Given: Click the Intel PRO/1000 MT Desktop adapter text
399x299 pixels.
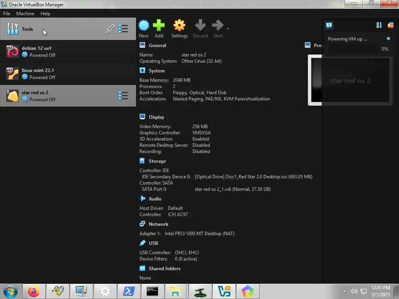Looking at the screenshot, I should pyautogui.click(x=199, y=234).
